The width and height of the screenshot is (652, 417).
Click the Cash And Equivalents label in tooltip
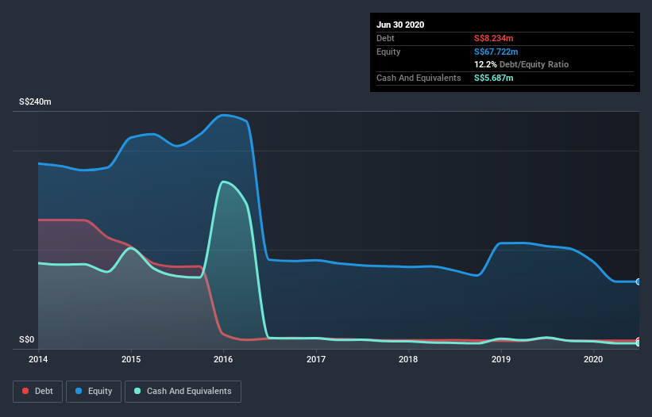pos(419,78)
